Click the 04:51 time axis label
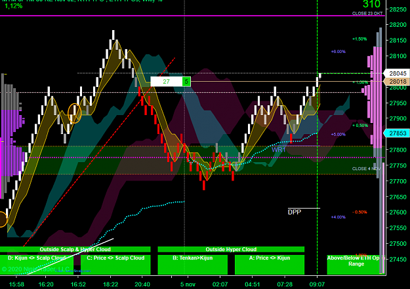This screenshot has width=410, height=289. [253, 284]
